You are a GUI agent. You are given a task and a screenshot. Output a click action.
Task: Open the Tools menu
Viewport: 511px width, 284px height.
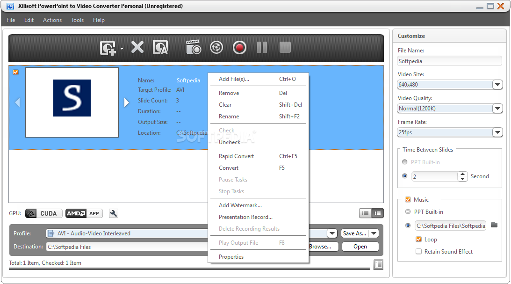tap(77, 20)
